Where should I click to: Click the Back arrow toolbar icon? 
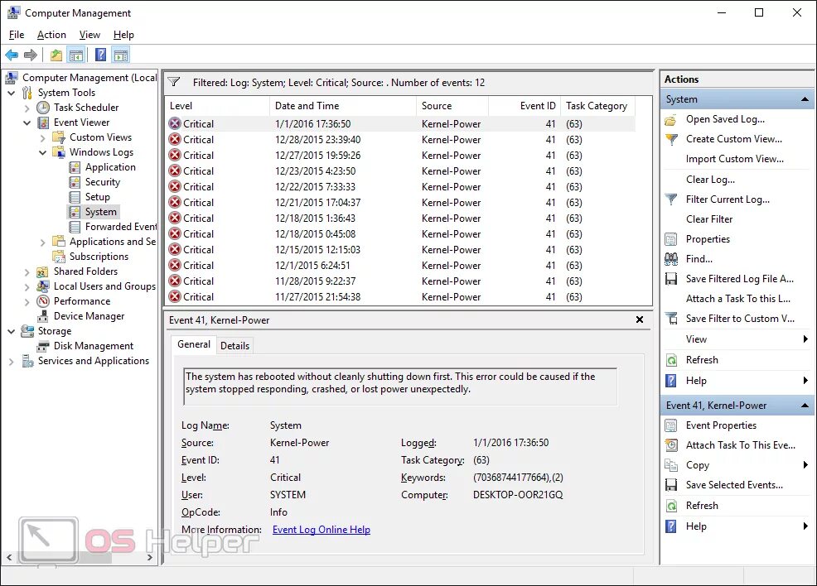click(12, 55)
